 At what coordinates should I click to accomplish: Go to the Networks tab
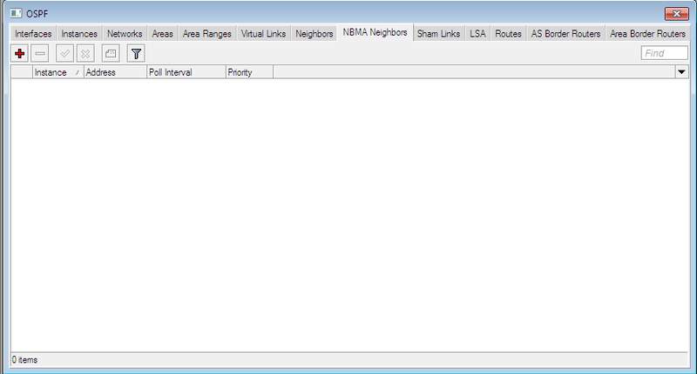125,34
